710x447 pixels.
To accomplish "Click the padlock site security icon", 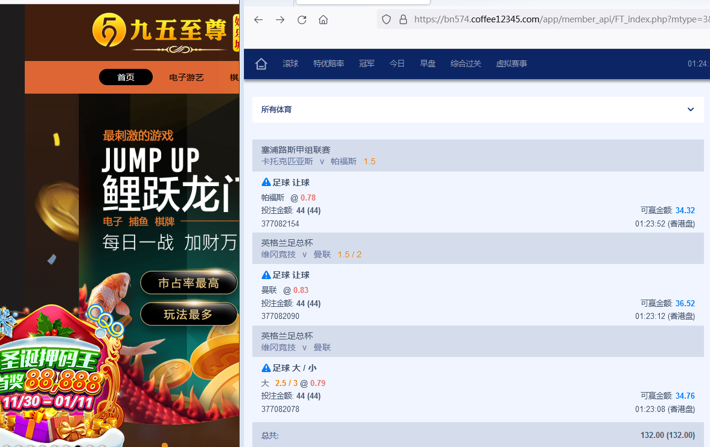I will [x=403, y=19].
